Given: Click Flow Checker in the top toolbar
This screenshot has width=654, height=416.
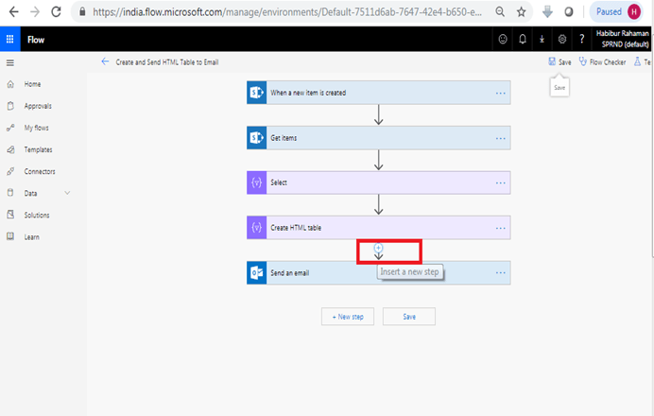Looking at the screenshot, I should (x=603, y=62).
